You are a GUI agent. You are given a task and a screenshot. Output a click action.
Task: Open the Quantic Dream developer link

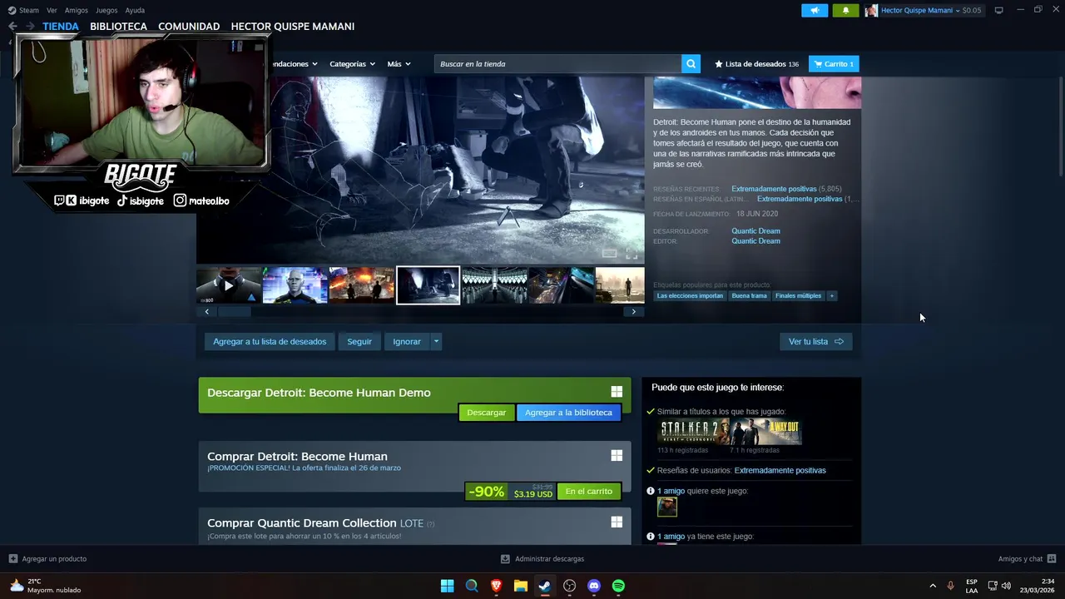pos(755,231)
